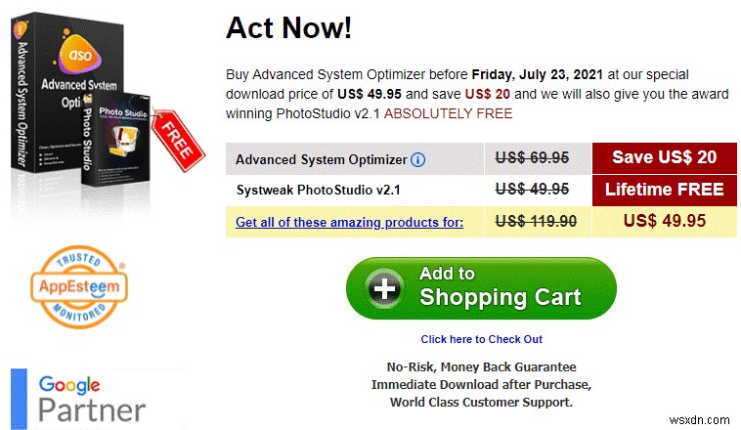Click the ABSOLUTELY FREE red text
Viewport: 741px width, 430px height.
coord(448,114)
